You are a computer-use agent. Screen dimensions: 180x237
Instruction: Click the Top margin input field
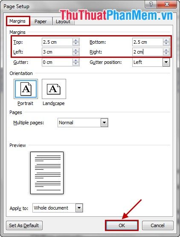pos(57,42)
